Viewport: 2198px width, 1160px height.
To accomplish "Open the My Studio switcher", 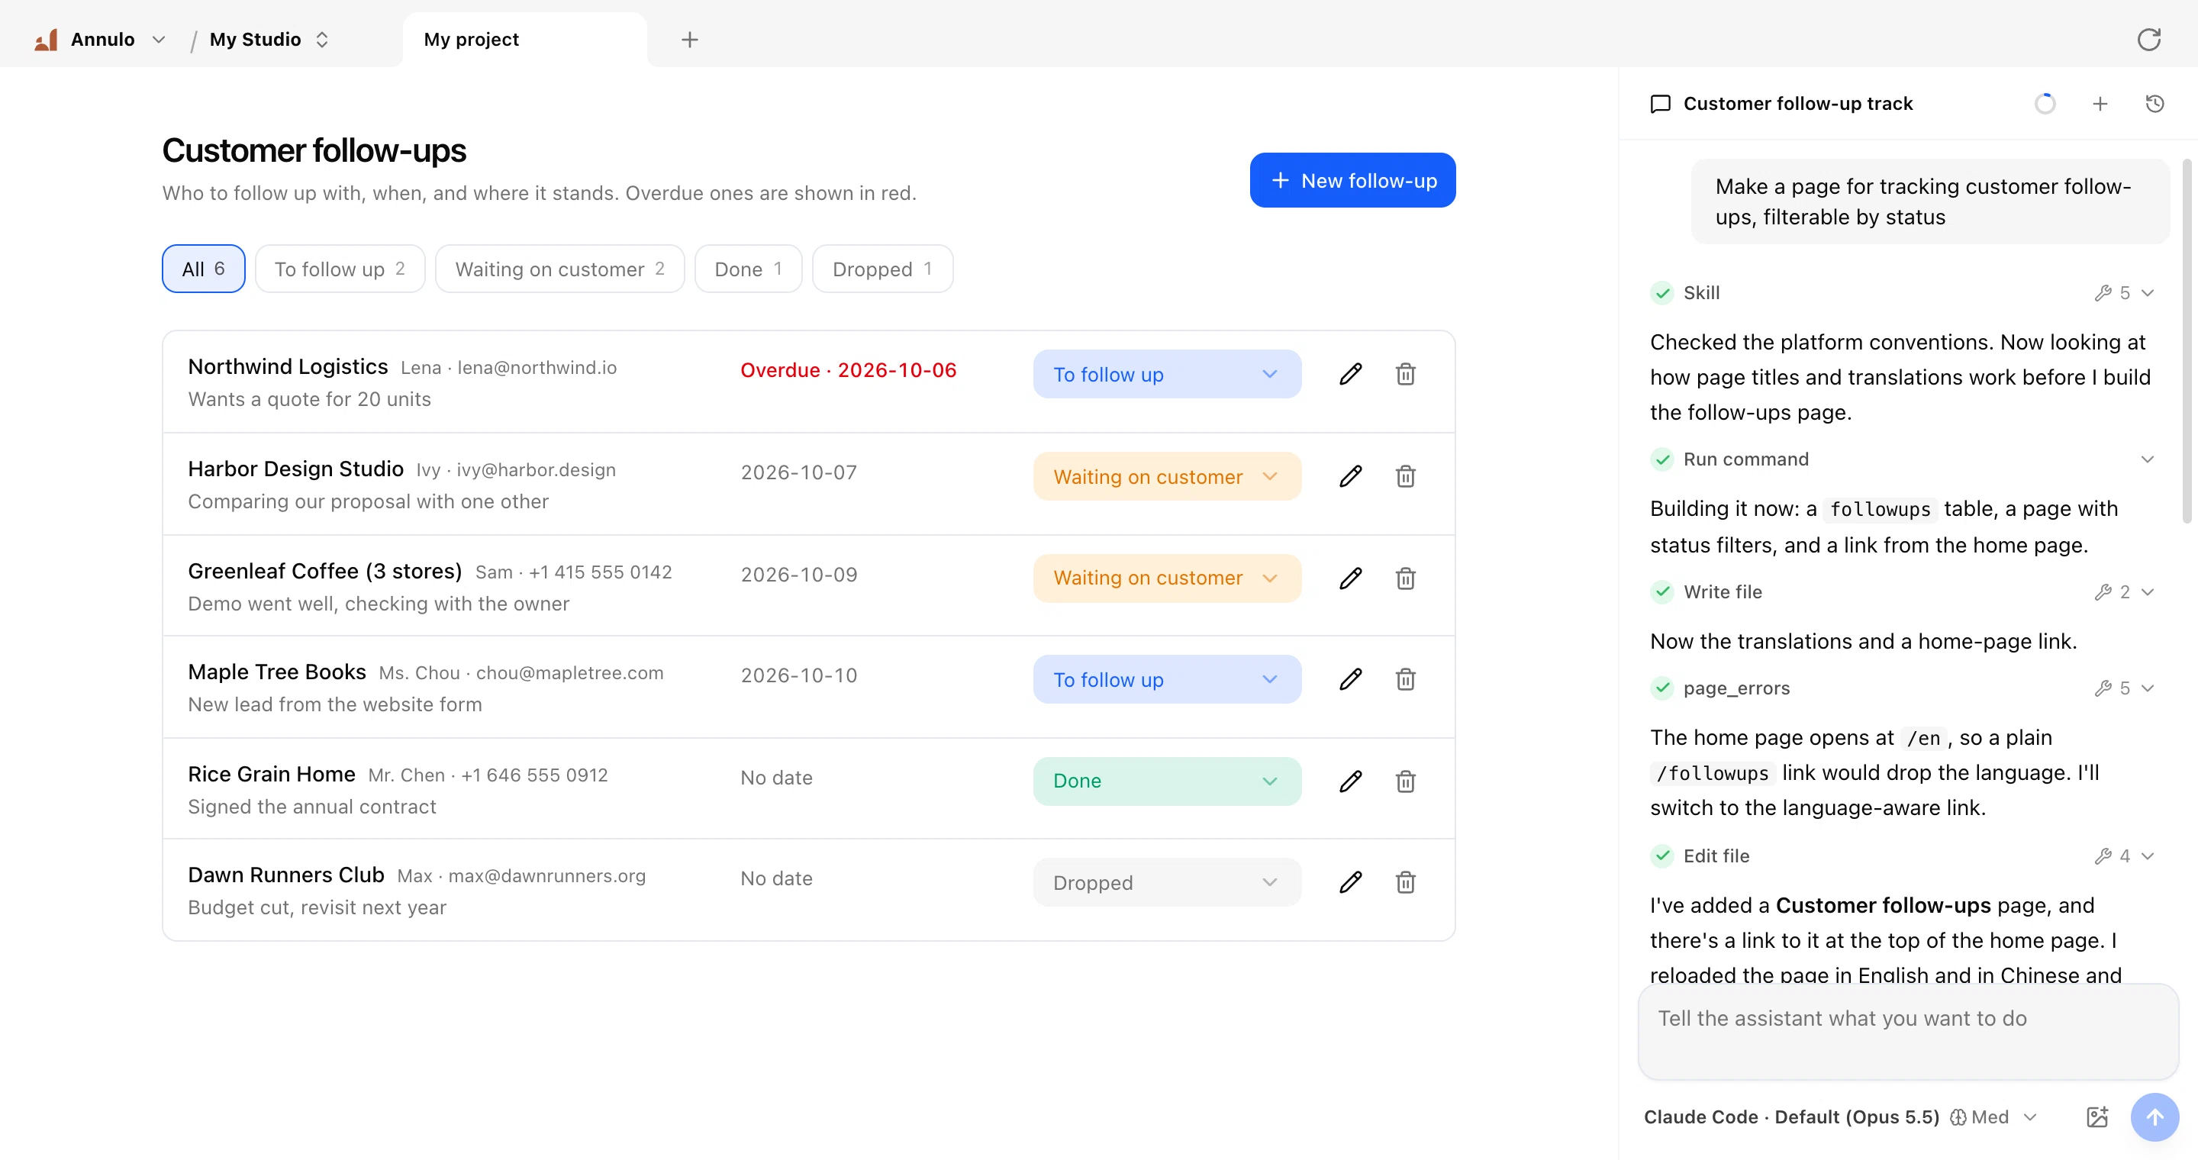I will point(269,39).
